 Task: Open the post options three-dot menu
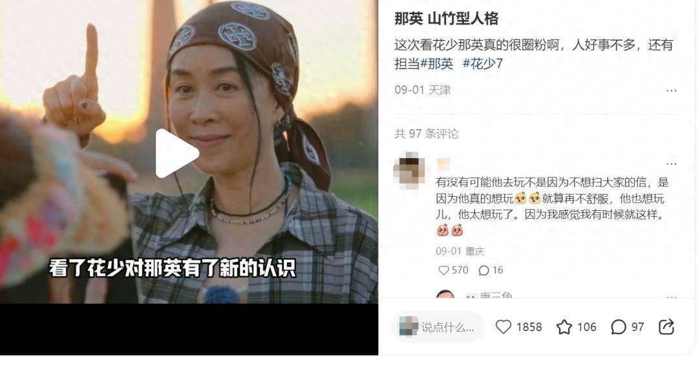672,91
